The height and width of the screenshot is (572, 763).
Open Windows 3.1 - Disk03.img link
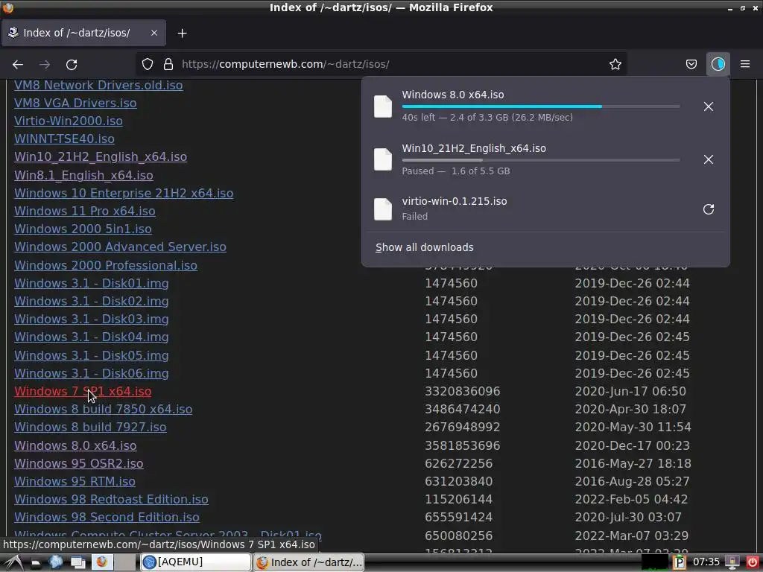[x=92, y=320]
